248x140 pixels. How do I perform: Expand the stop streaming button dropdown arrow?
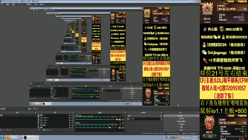pos(198,116)
